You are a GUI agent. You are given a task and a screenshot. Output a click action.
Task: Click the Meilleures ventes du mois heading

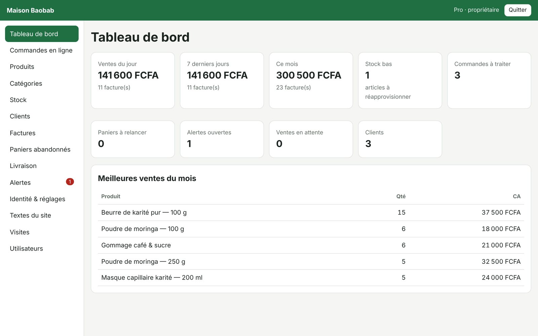(x=147, y=178)
